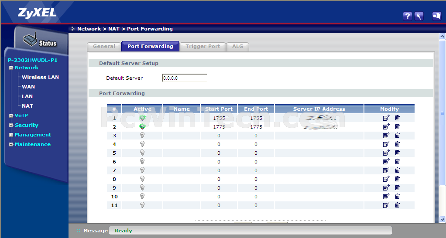Viewport: 446px width, 238px height.
Task: Toggle active bulb for rule 7
Action: [142, 170]
